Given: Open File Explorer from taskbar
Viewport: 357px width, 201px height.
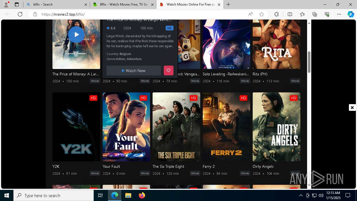Looking at the screenshot, I should pyautogui.click(x=128, y=195).
